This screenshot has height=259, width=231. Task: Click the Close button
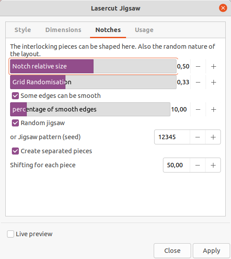click(172, 251)
